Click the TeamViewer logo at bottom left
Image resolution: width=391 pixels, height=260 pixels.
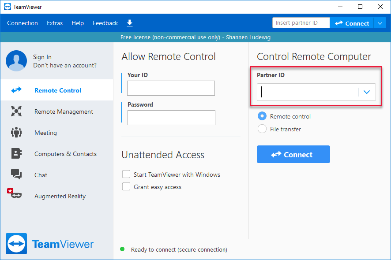click(49, 244)
